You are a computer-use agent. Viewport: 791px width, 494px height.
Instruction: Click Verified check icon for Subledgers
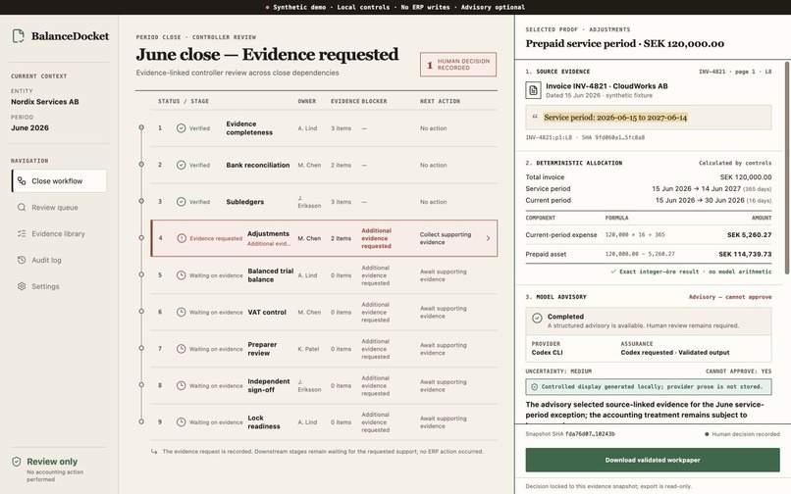[182, 202]
